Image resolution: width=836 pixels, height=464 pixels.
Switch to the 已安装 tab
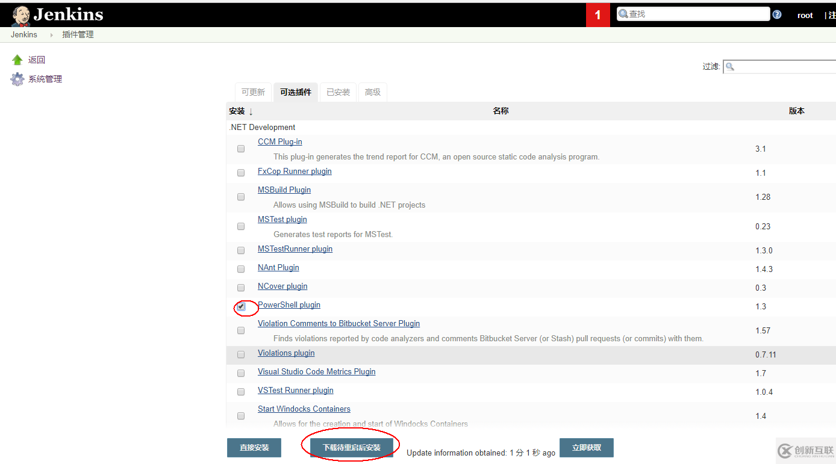pos(338,91)
